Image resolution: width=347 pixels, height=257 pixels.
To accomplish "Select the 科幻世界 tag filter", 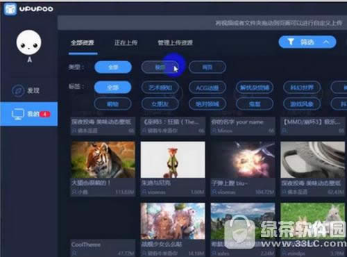I will click(302, 88).
